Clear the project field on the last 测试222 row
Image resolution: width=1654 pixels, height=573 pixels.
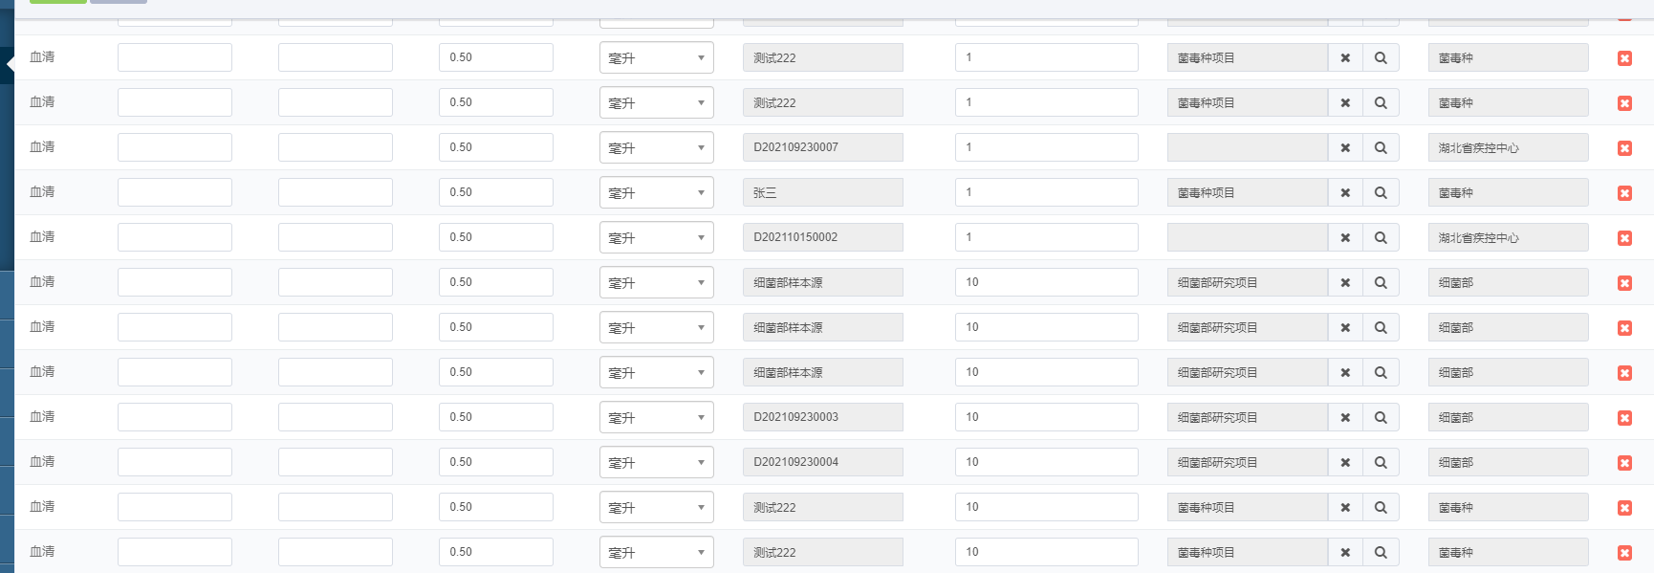pos(1345,552)
